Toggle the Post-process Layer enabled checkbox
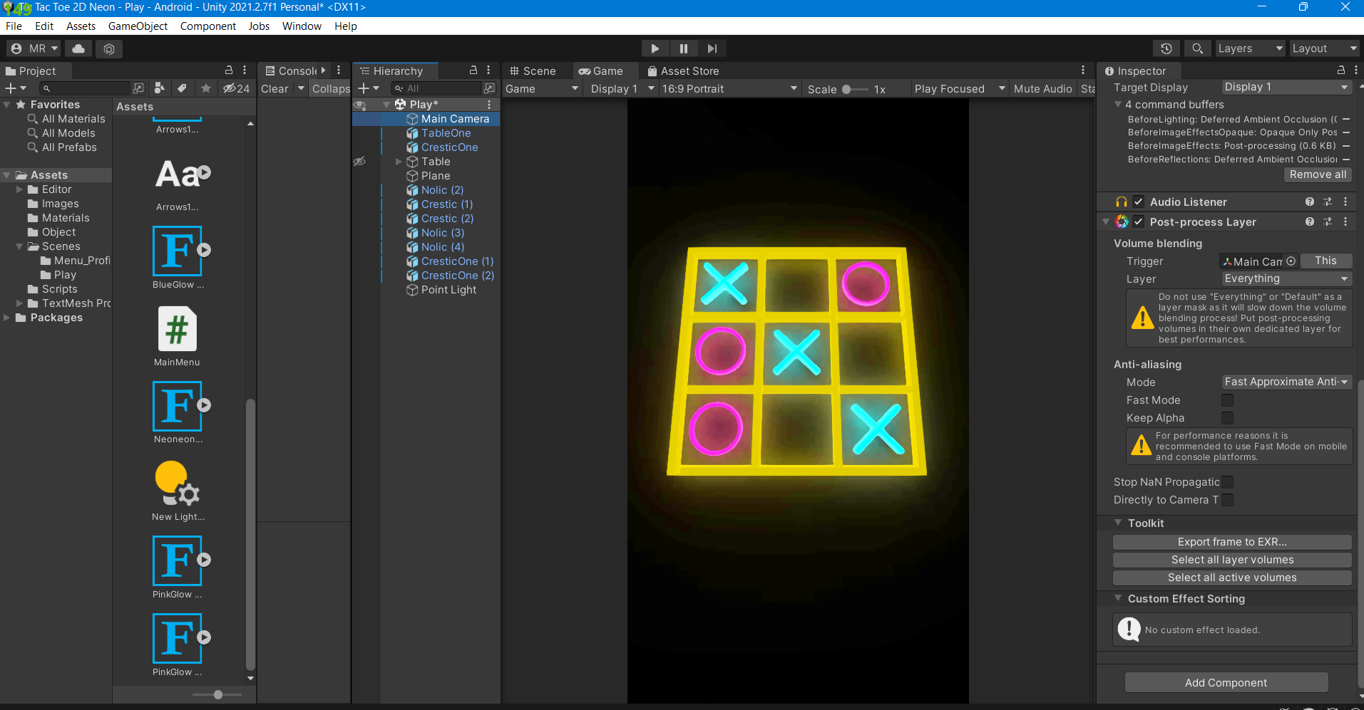This screenshot has height=710, width=1364. [1139, 222]
